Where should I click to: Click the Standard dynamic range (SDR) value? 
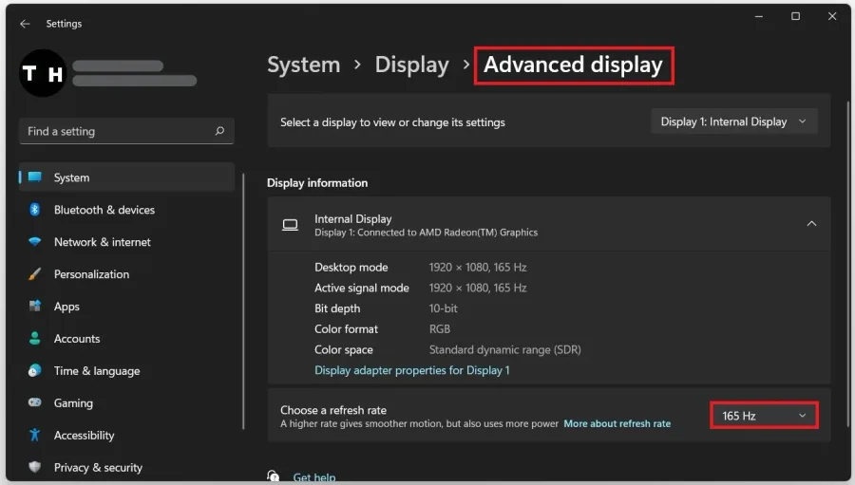click(x=505, y=350)
